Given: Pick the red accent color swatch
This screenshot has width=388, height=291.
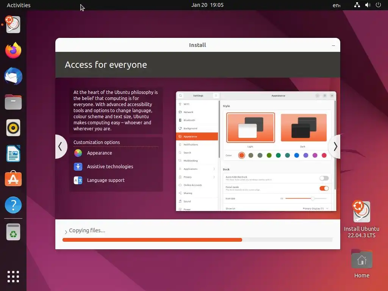Looking at the screenshot, I should [x=324, y=155].
